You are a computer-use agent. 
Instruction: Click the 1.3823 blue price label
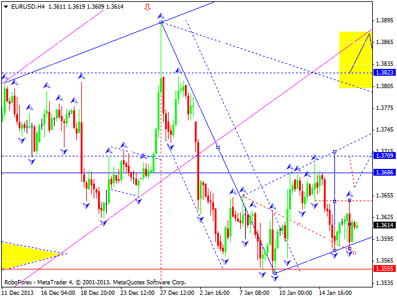pyautogui.click(x=385, y=73)
